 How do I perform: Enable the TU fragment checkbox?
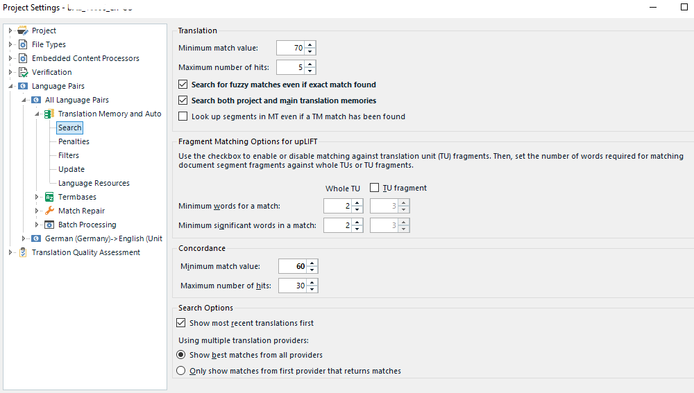pos(375,188)
